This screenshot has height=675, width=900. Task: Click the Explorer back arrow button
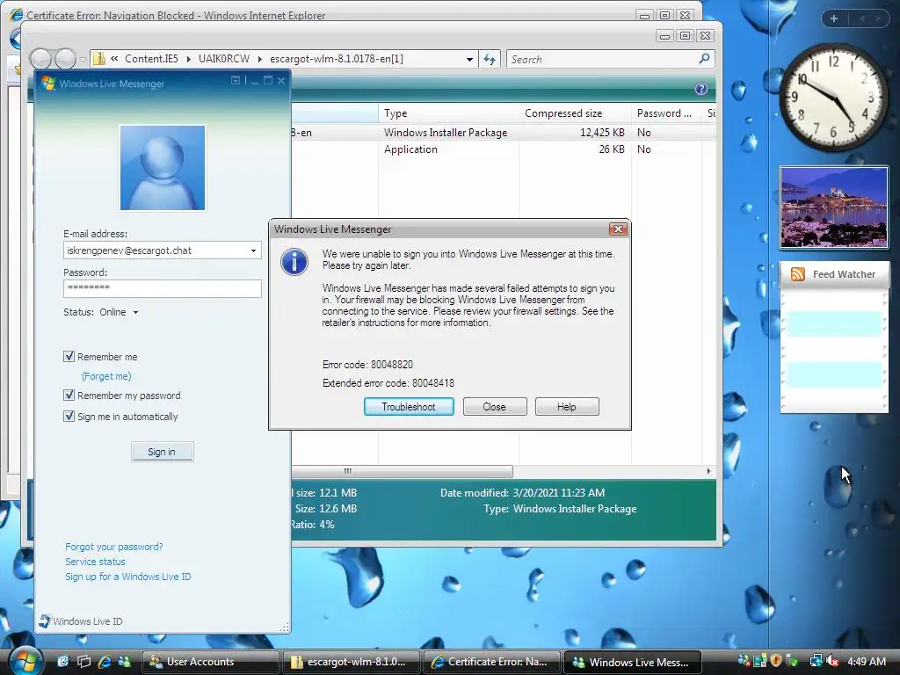point(41,59)
